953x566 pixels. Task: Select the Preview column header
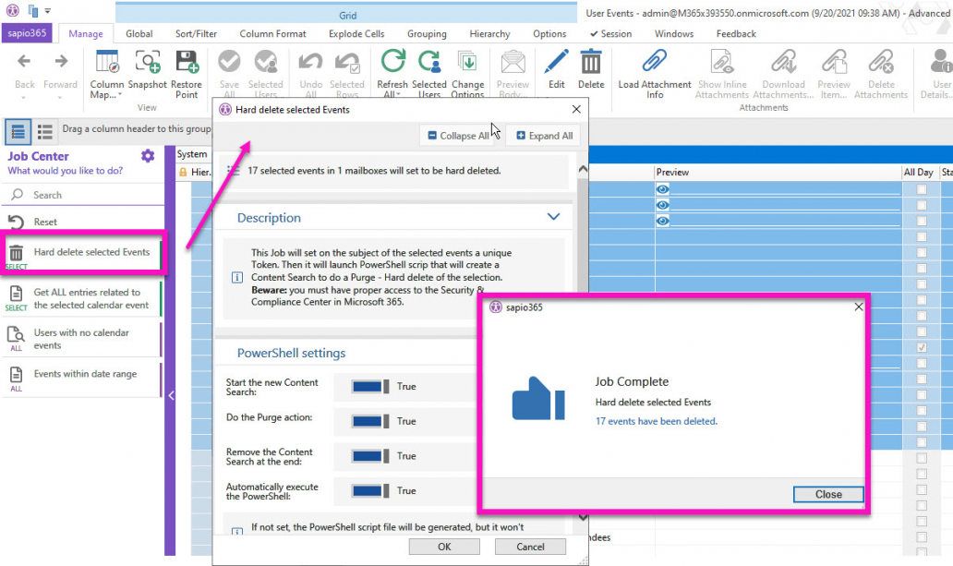coord(778,172)
